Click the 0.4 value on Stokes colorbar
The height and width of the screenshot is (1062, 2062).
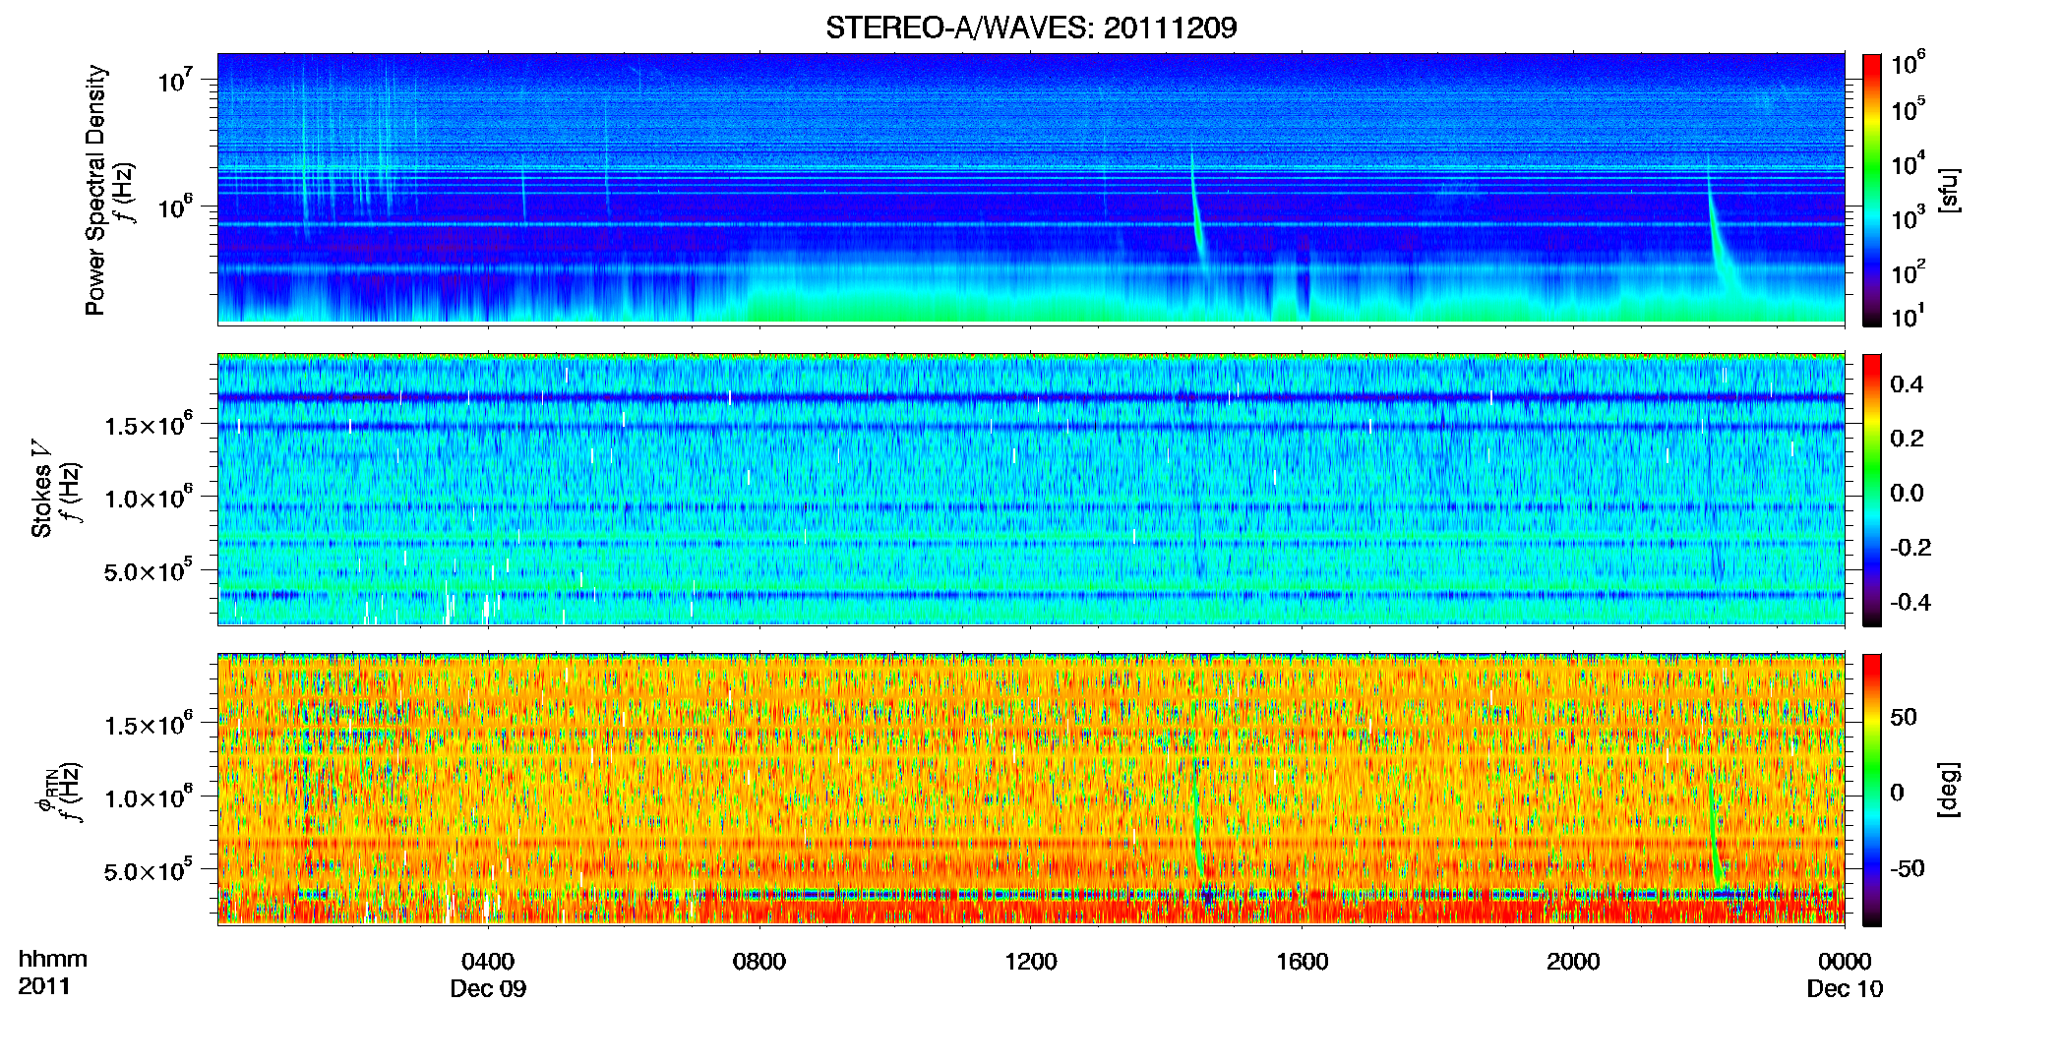pos(1907,384)
